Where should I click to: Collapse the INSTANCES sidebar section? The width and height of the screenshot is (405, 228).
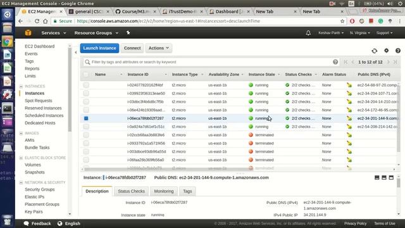(21, 86)
